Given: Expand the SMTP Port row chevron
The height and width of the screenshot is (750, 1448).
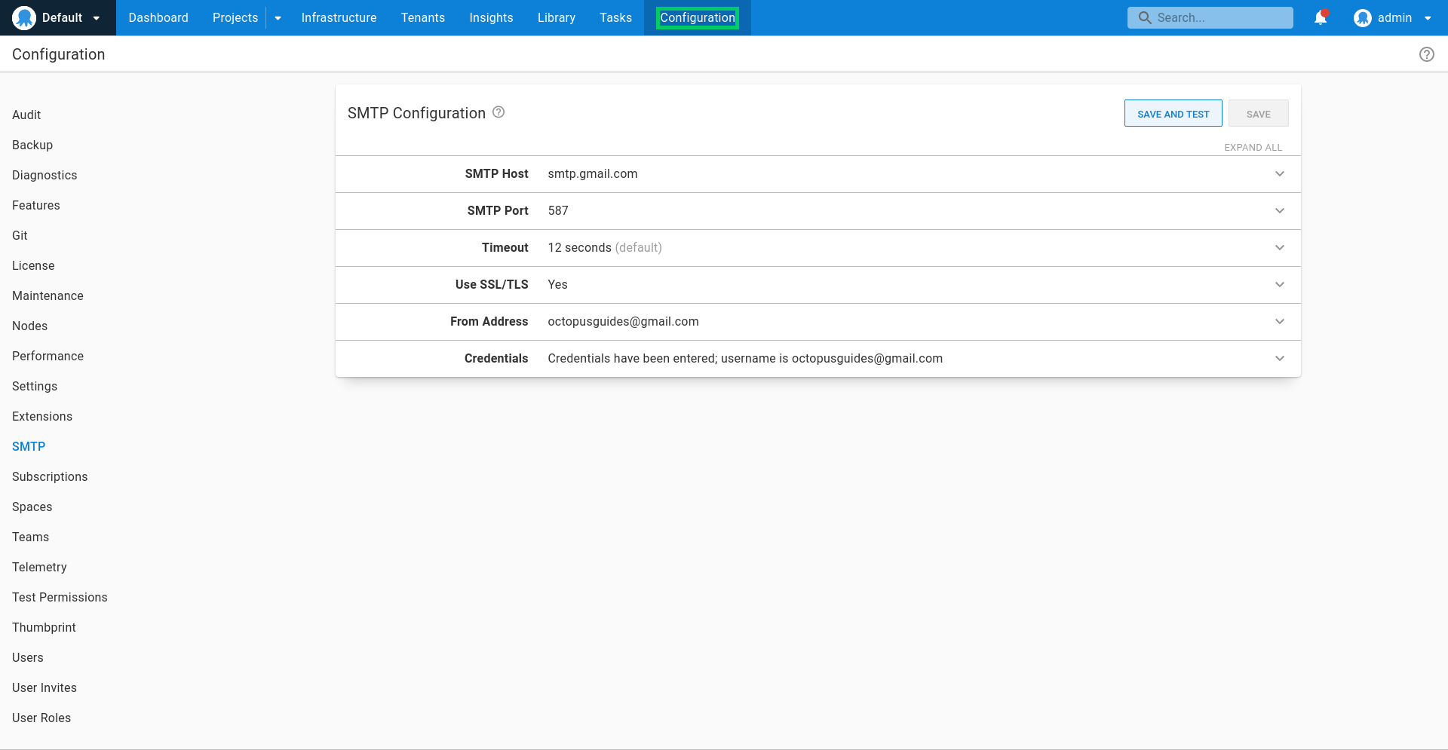Looking at the screenshot, I should click(1280, 211).
